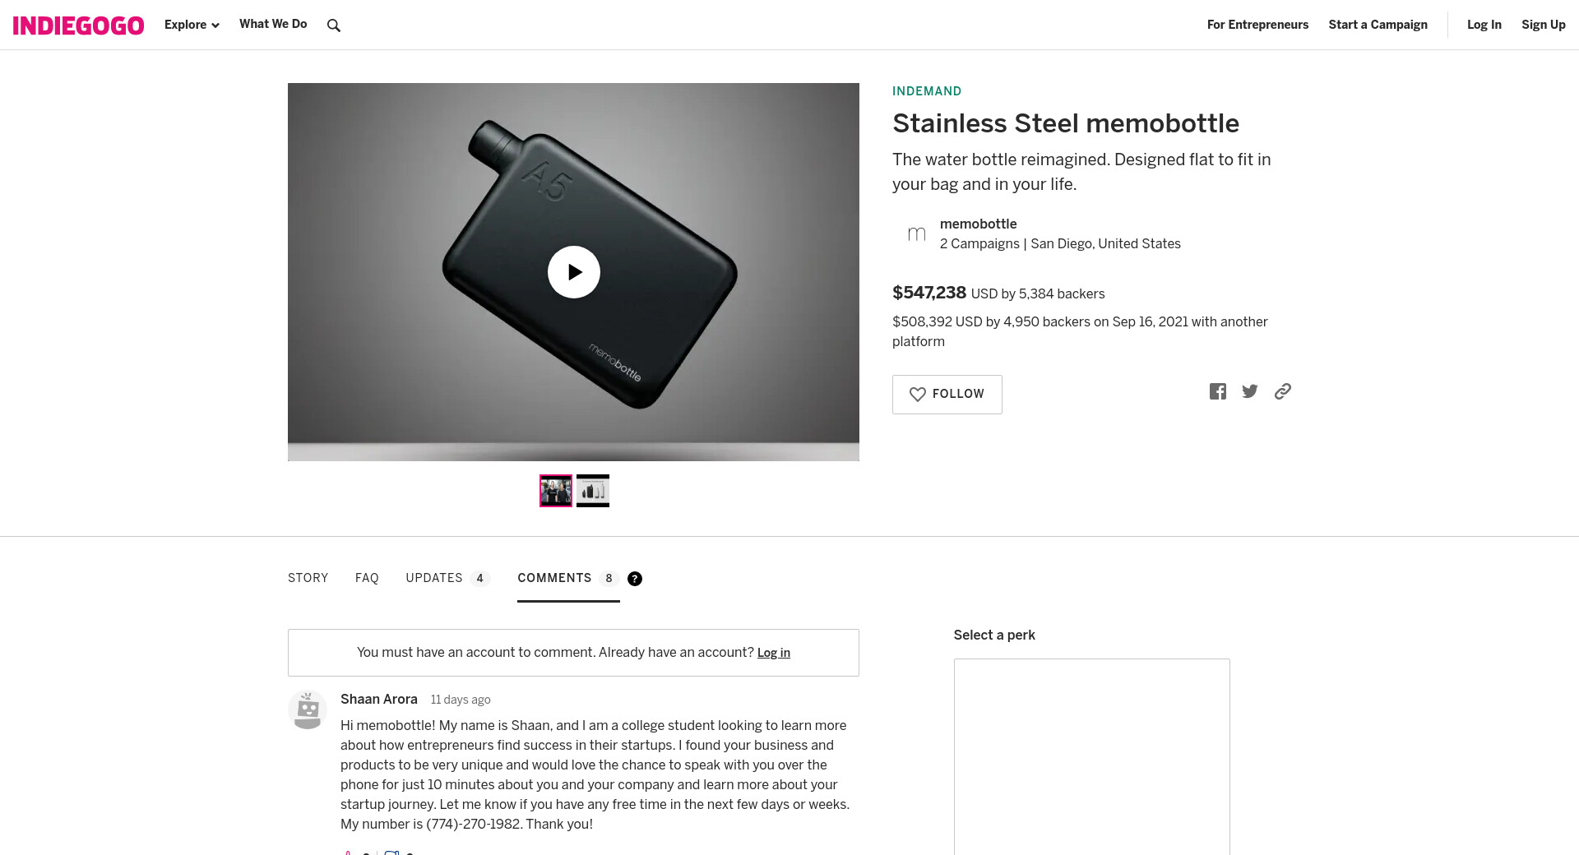Open the search magnifier icon
Image resolution: width=1579 pixels, height=855 pixels.
[x=333, y=25]
